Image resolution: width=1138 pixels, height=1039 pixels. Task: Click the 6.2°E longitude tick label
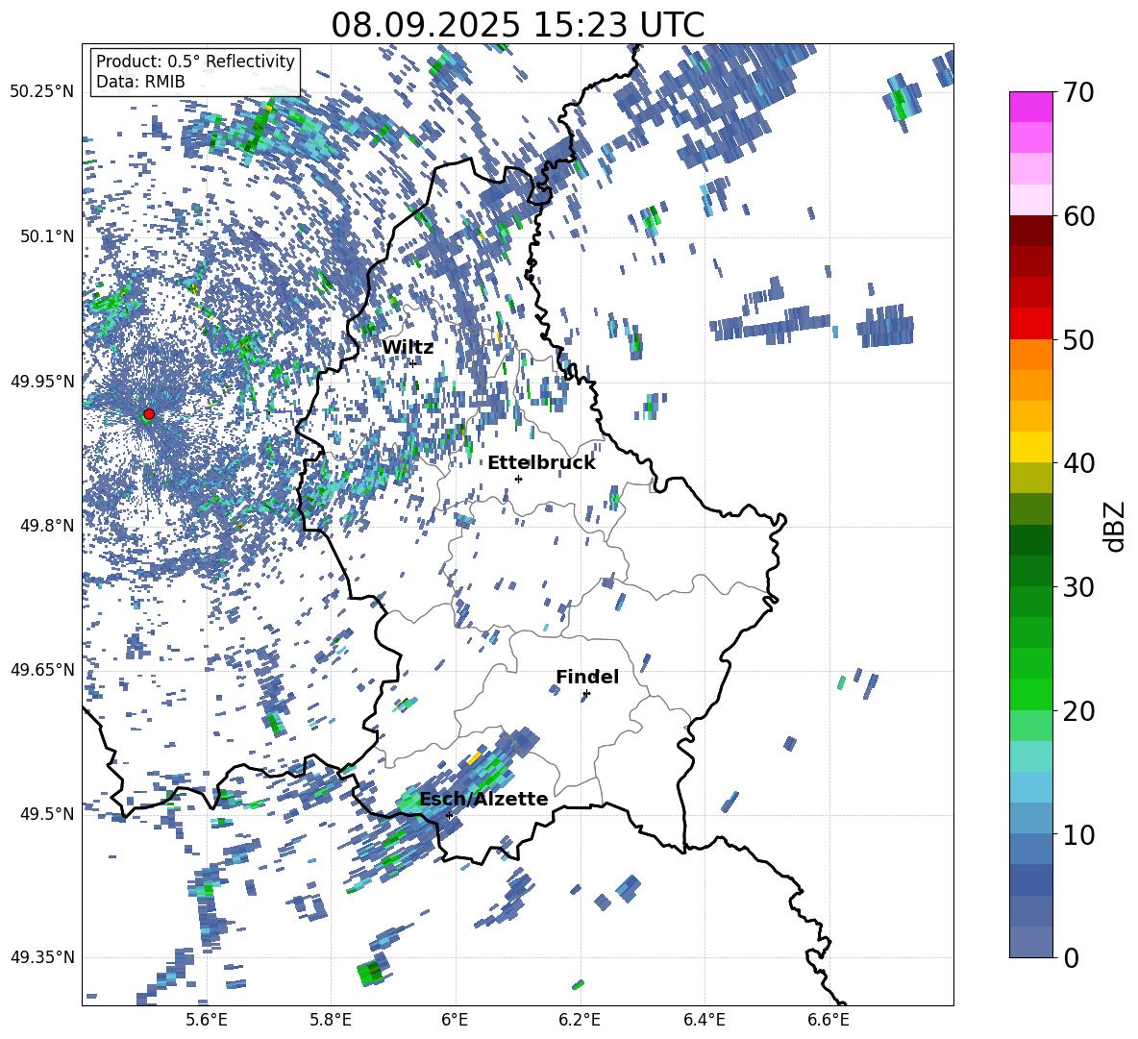pyautogui.click(x=580, y=1020)
